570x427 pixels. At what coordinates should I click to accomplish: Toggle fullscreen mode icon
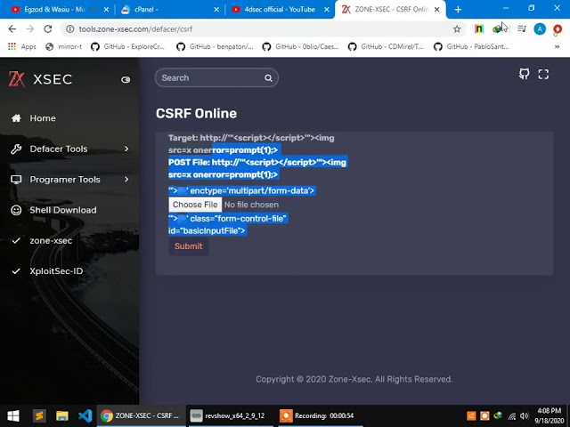pos(543,74)
